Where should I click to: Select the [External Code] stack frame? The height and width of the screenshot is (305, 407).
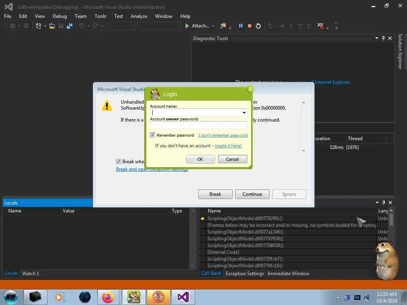click(223, 252)
